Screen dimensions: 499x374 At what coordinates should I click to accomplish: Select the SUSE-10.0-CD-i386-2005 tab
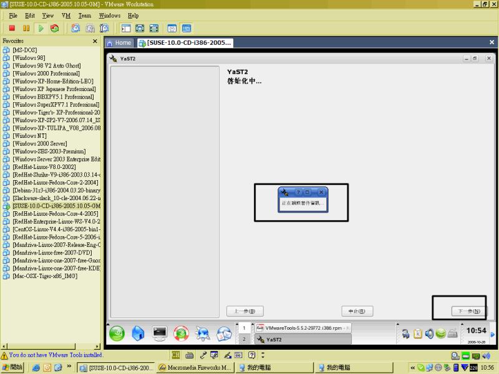pos(185,43)
